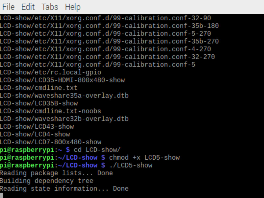Viewport: 264px width, 198px height.
Task: Click the './LCD5-show' command
Action: point(131,165)
